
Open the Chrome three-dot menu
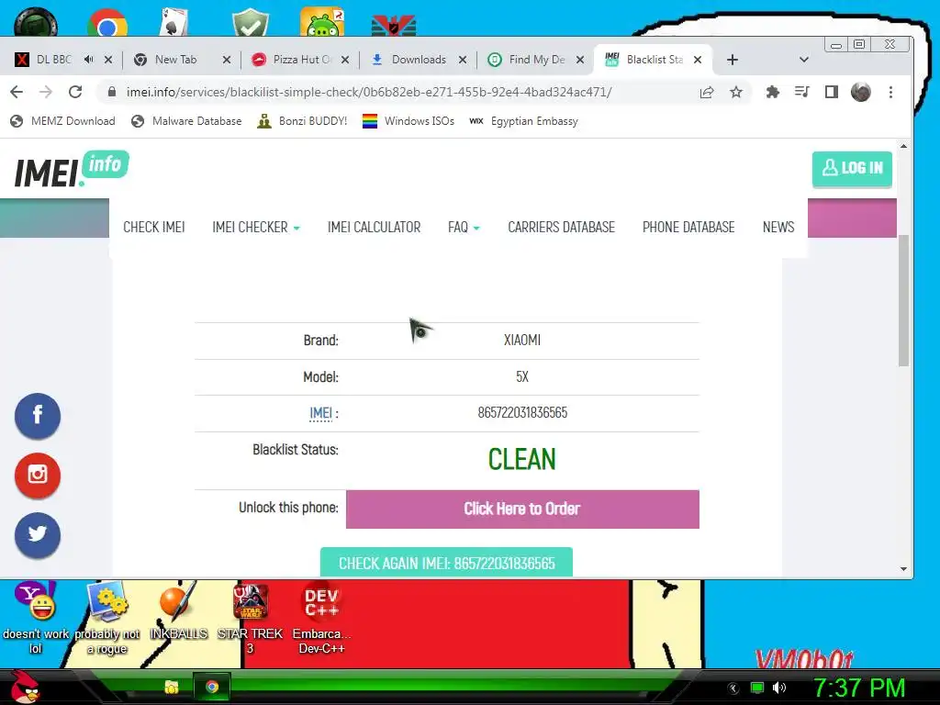tap(890, 92)
